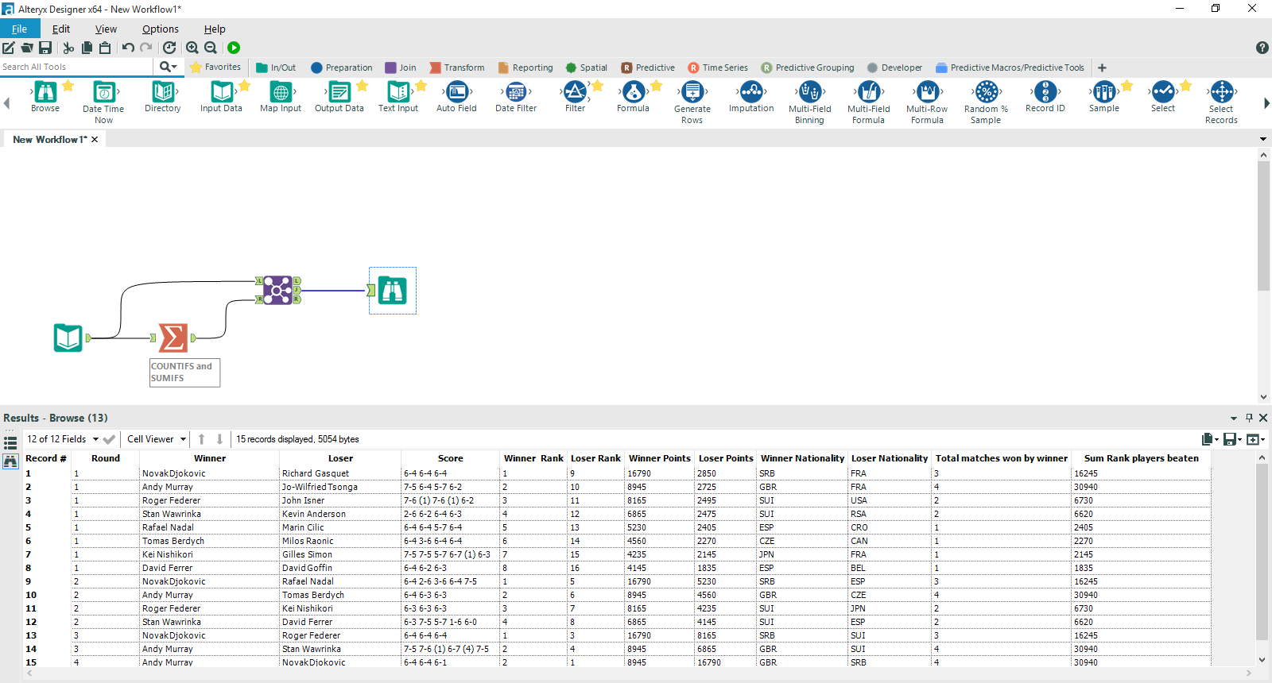Toggle pin on the Results panel
Screen dimensions: 1272x683
[1249, 418]
